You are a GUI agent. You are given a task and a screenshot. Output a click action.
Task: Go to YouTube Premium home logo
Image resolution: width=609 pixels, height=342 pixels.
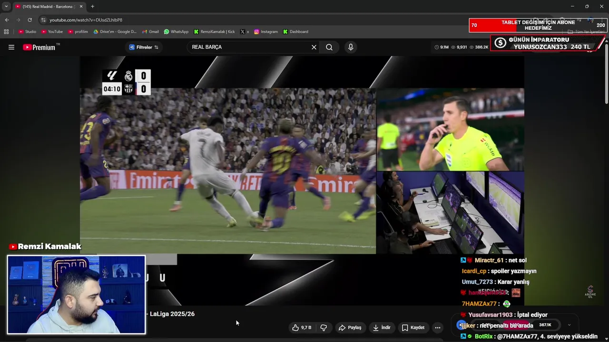[39, 47]
